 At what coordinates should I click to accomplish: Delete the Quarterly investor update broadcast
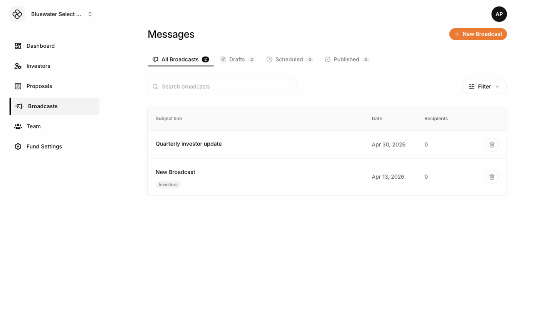(x=492, y=144)
